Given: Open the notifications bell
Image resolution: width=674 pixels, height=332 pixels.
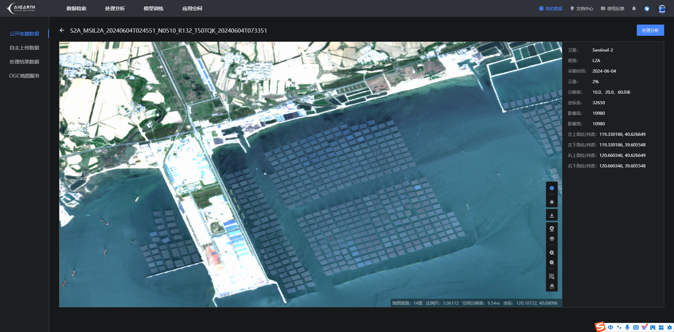Looking at the screenshot, I should 634,8.
